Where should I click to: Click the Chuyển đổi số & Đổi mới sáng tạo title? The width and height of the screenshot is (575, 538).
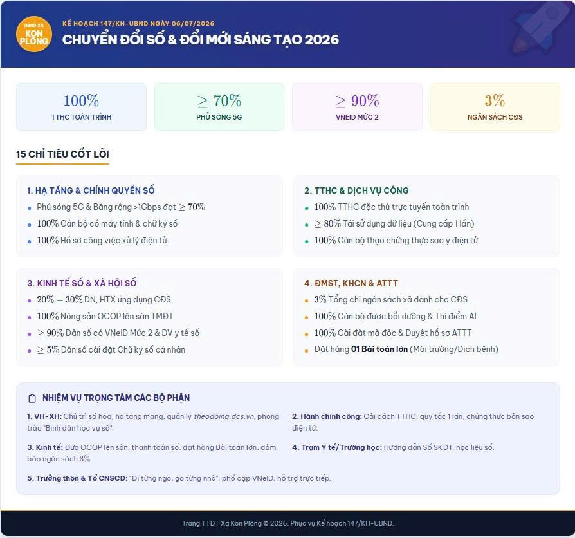click(201, 40)
